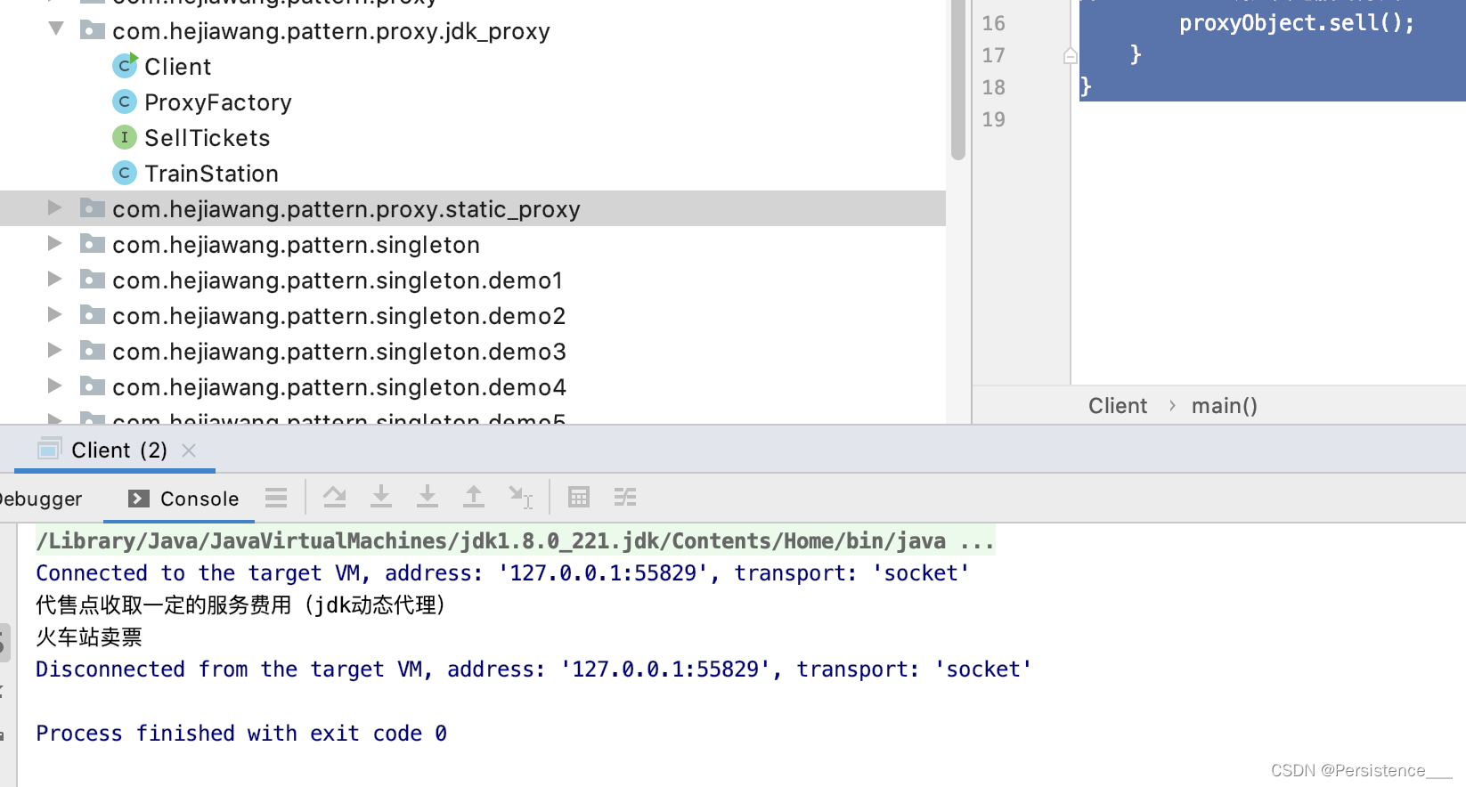Viewport: 1466px width, 787px height.
Task: Expand the singleton.demo1 package
Action: [x=54, y=279]
